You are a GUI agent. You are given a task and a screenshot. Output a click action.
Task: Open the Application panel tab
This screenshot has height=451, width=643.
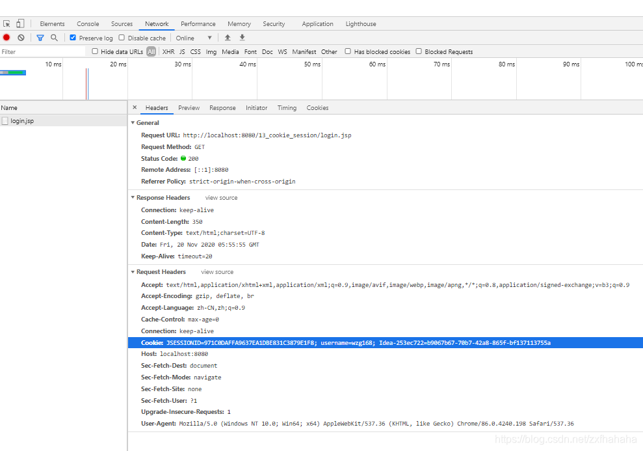pyautogui.click(x=317, y=24)
